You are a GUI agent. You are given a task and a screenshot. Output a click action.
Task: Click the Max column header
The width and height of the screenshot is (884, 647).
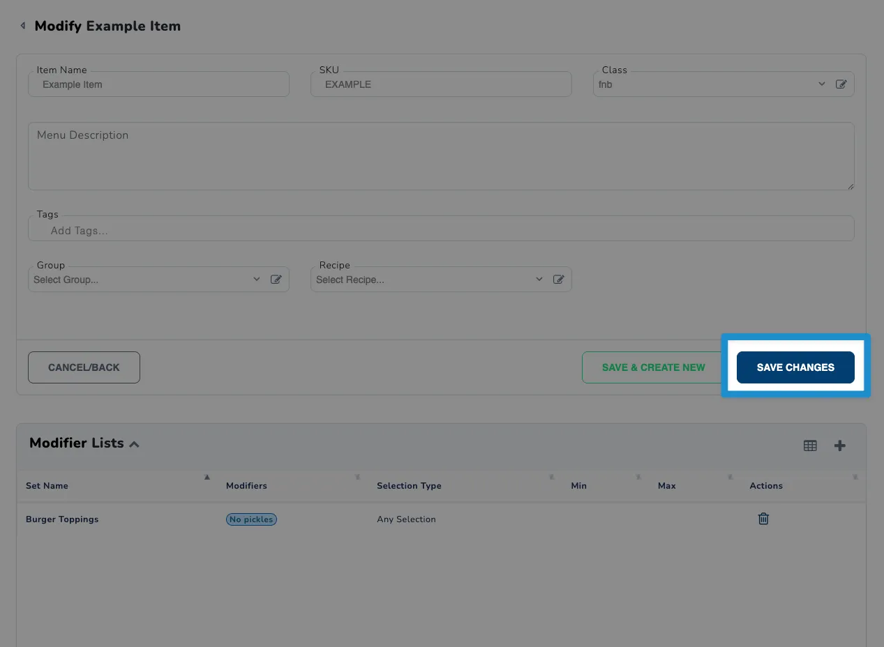point(666,486)
